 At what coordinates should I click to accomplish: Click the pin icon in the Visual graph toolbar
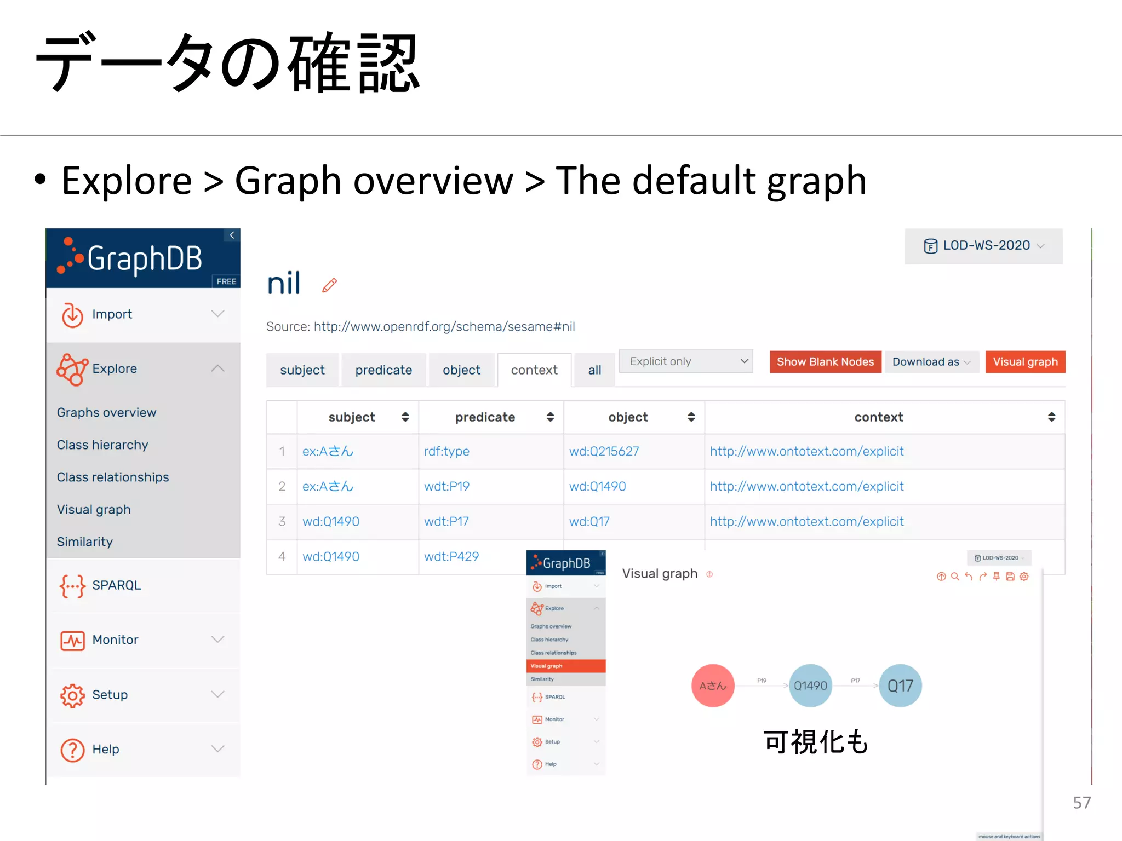click(997, 576)
